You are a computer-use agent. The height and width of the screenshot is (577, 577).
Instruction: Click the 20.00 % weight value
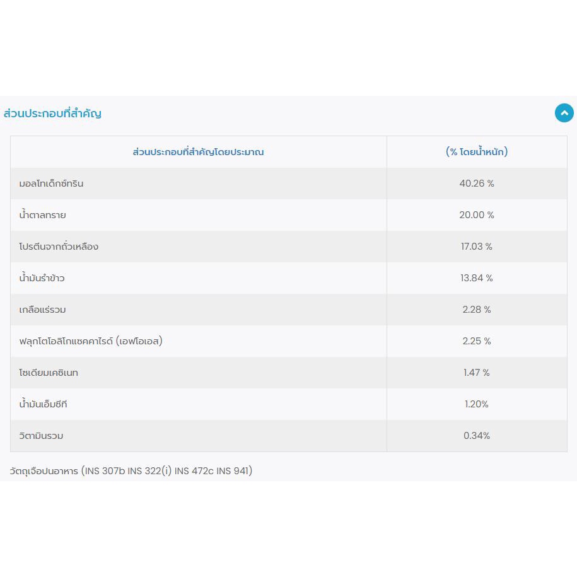(477, 215)
